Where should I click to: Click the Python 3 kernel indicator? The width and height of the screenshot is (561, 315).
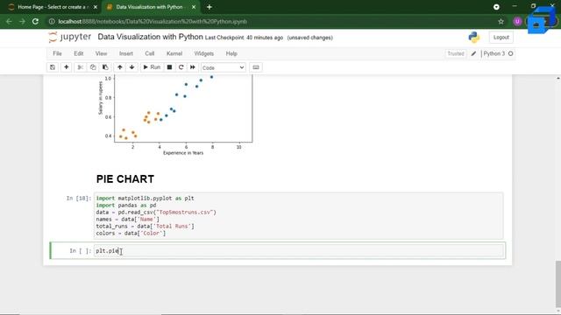[x=494, y=53]
